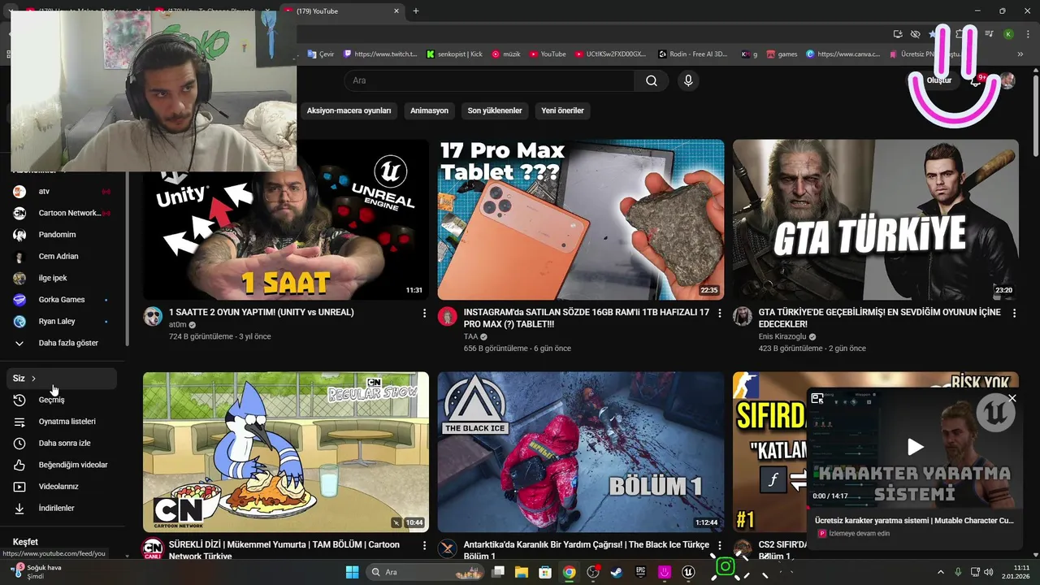This screenshot has width=1040, height=585.
Task: Select the Yeni öneriler filter chip
Action: (563, 110)
